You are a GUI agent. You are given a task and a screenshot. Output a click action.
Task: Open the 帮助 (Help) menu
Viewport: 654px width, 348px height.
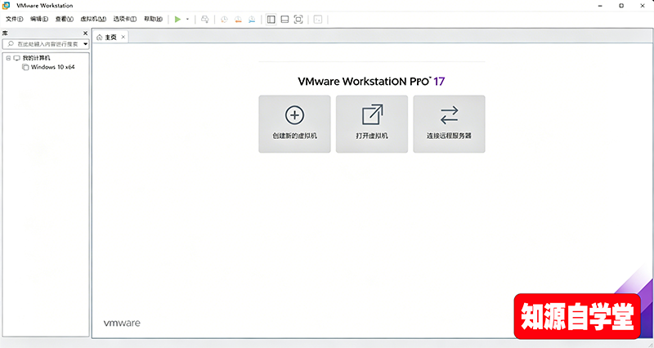[153, 19]
